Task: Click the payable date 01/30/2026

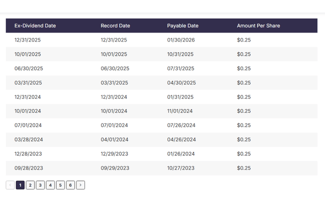Action: (181, 40)
